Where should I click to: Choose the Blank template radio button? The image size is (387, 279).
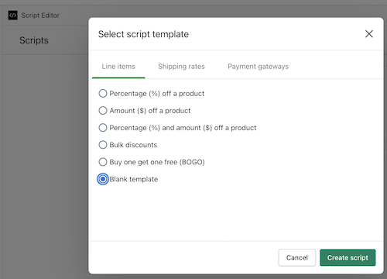tap(103, 179)
